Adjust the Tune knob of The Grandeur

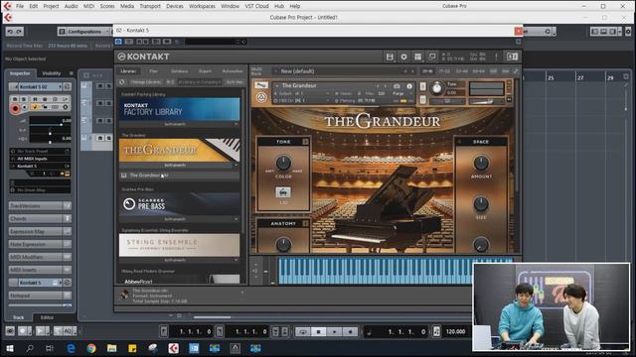pos(437,88)
